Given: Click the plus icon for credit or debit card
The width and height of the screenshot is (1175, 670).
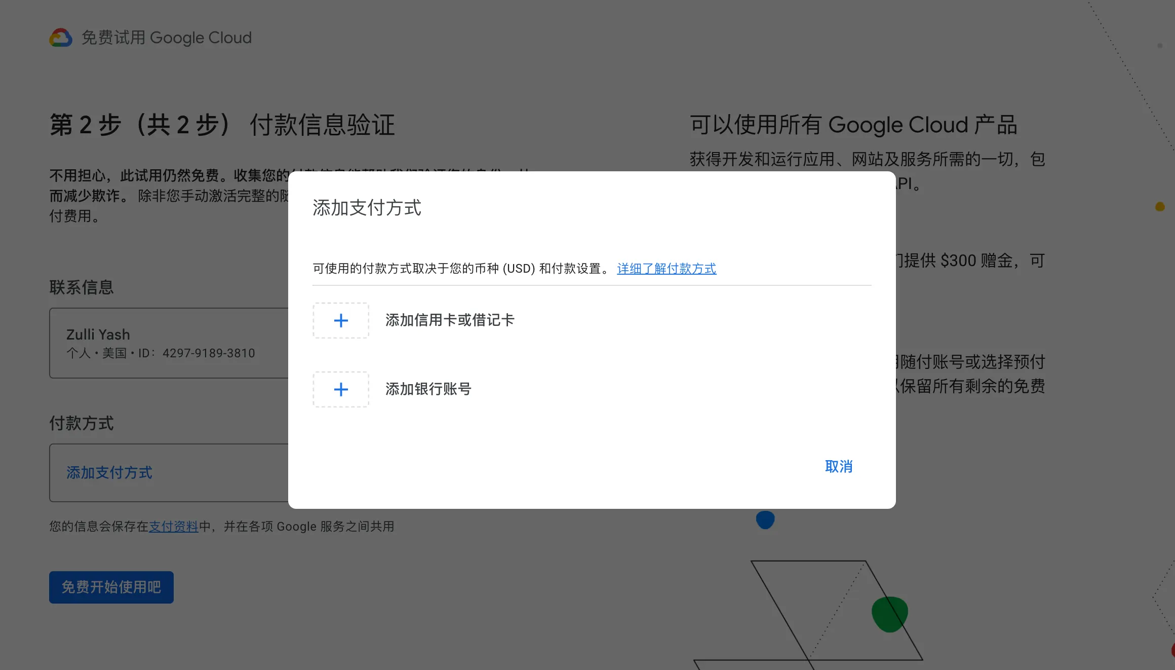Looking at the screenshot, I should pos(341,320).
